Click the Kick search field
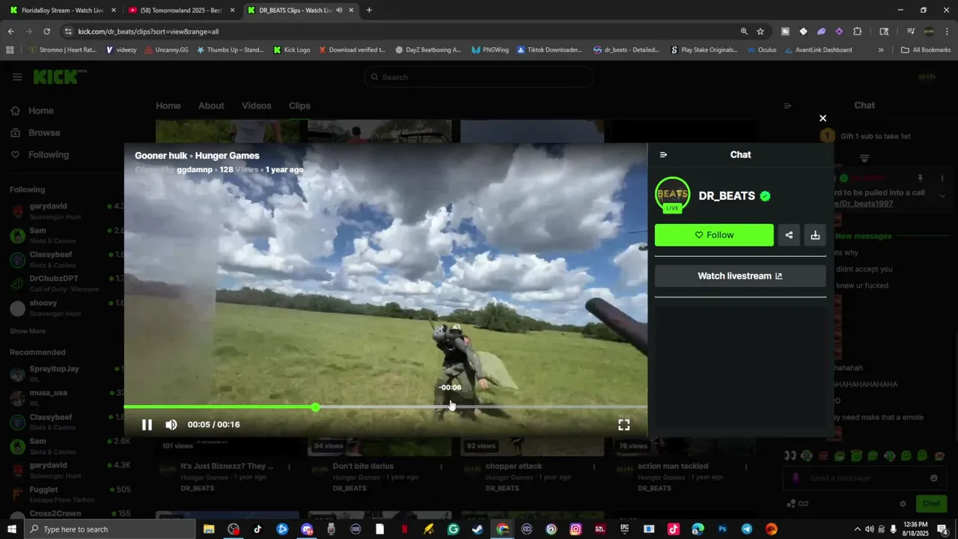Viewport: 958px width, 539px height. pos(479,77)
